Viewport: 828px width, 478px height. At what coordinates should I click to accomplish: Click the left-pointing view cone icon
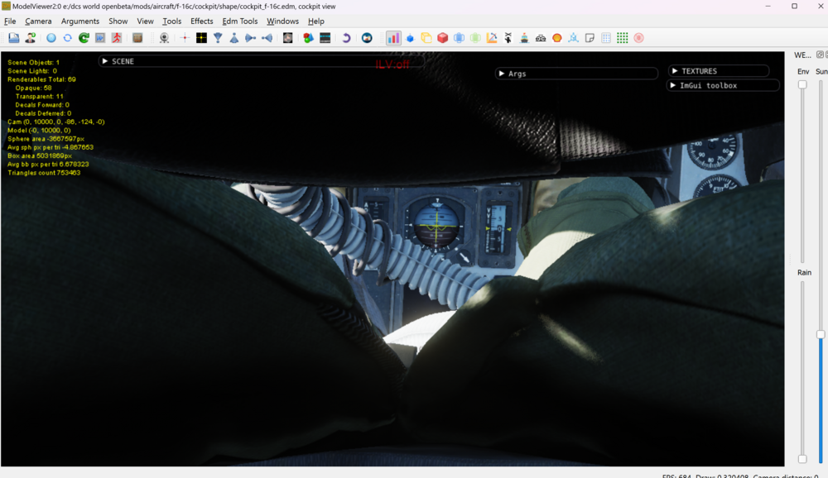267,38
